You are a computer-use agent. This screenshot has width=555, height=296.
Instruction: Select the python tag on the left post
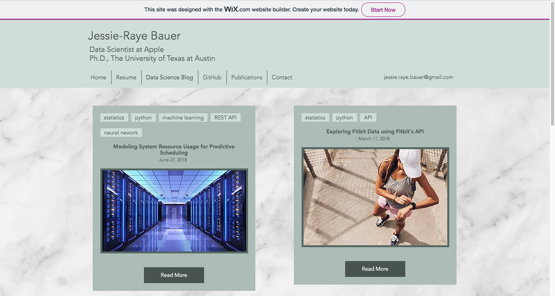[143, 117]
